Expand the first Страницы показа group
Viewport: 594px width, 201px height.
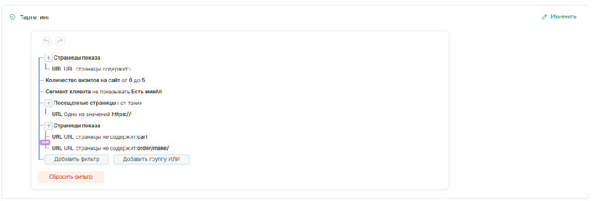tap(49, 58)
